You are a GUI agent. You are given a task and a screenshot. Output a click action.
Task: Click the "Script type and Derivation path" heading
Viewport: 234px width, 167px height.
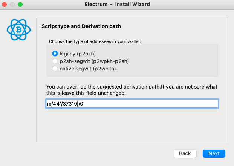coord(81,26)
